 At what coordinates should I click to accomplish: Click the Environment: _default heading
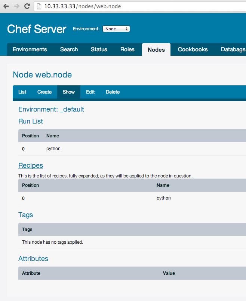click(x=51, y=109)
